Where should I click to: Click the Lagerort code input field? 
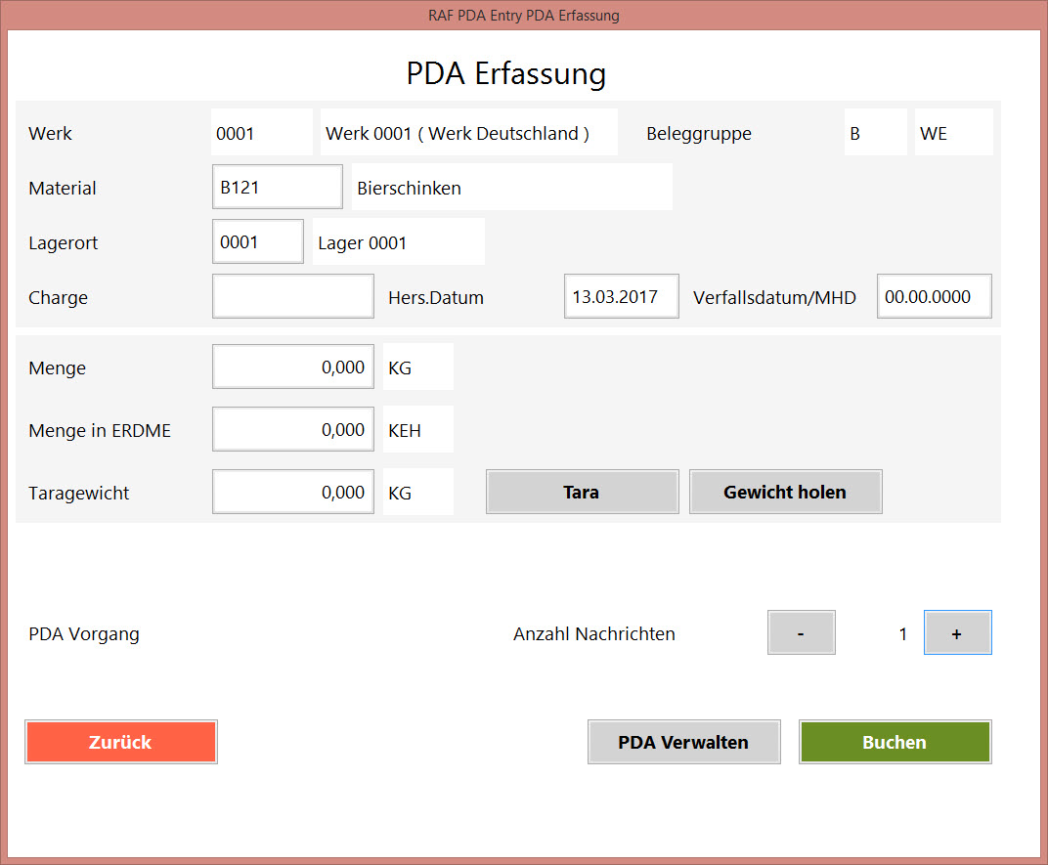(257, 242)
